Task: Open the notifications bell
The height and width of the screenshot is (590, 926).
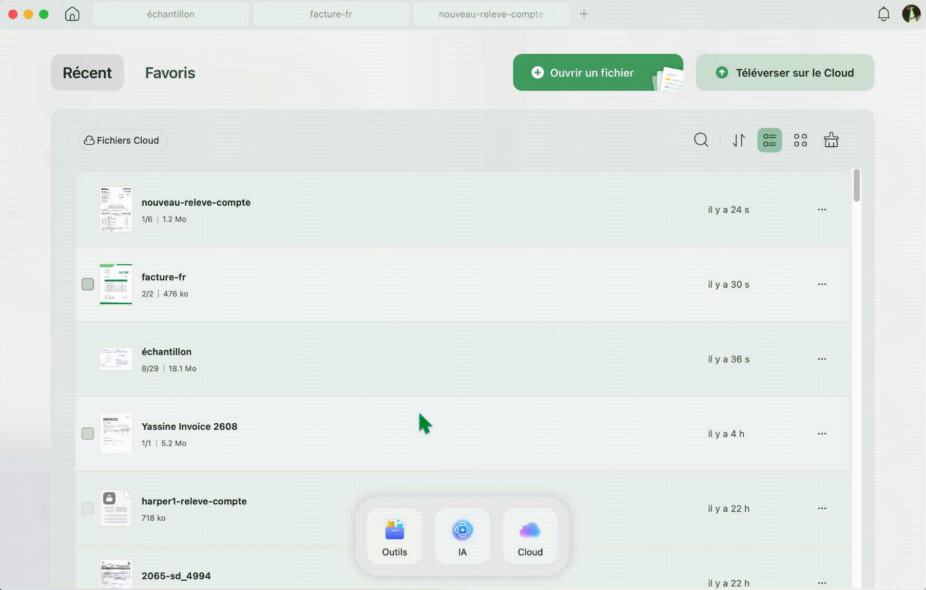Action: [883, 14]
